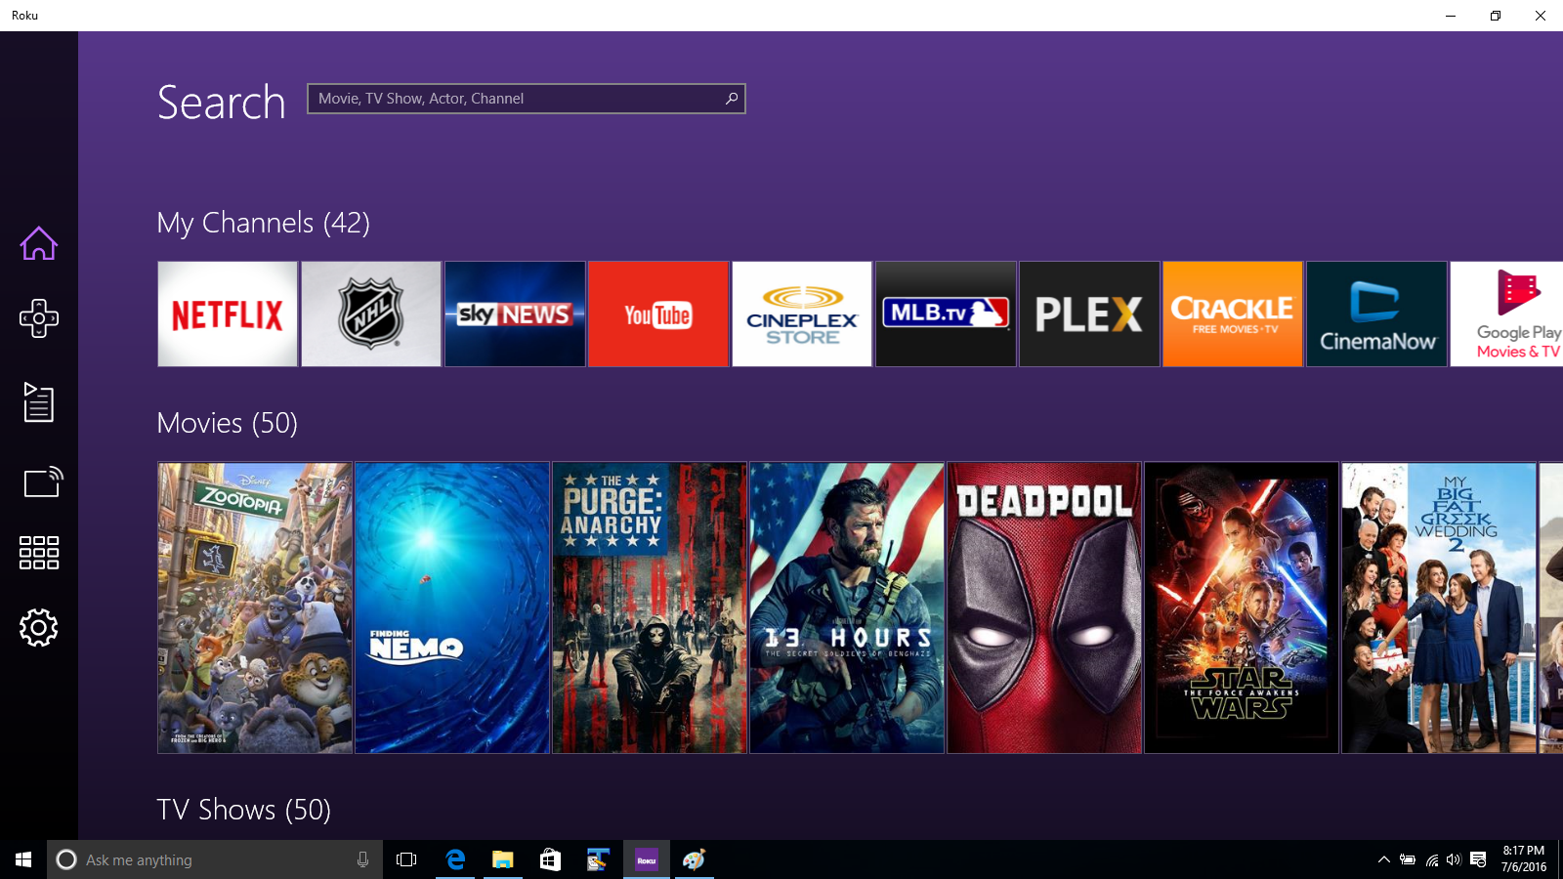Open the Netflix channel tile
1563x879 pixels.
click(x=227, y=314)
